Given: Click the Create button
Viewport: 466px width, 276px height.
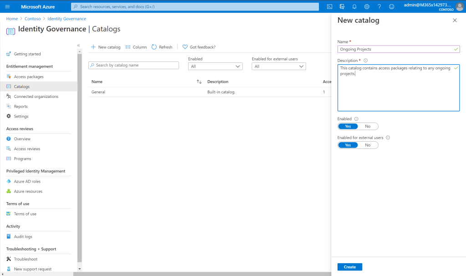Looking at the screenshot, I should tap(349, 267).
